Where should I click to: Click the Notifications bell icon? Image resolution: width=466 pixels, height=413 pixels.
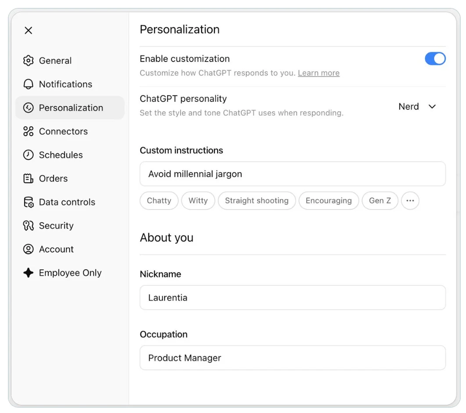click(x=28, y=84)
